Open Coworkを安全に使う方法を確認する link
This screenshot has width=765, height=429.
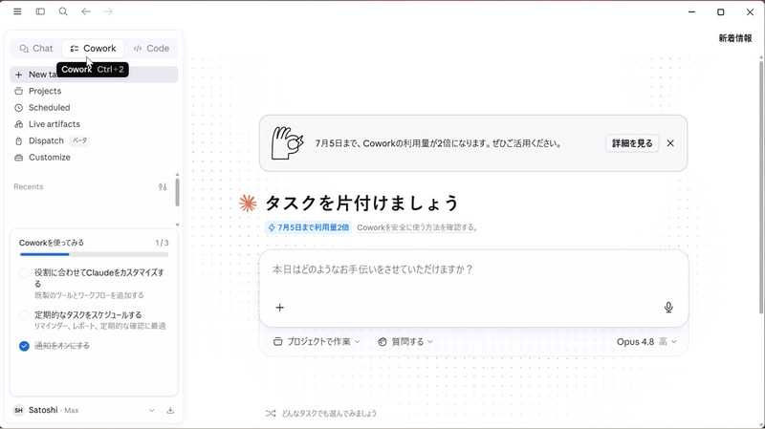tap(417, 227)
